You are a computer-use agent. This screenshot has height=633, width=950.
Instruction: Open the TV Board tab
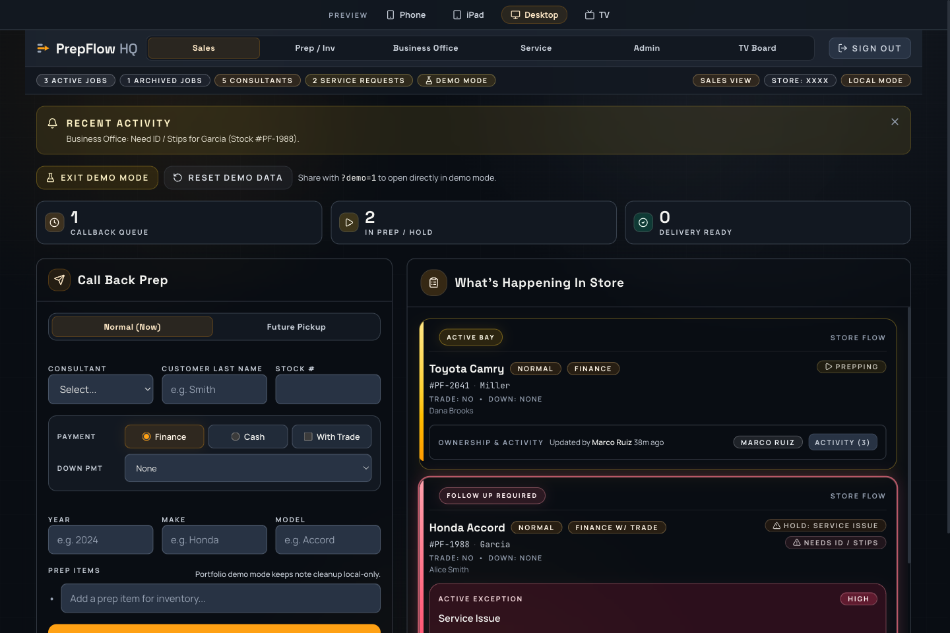(x=757, y=48)
